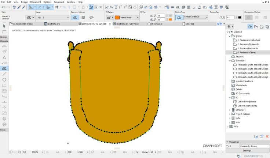Open the Design menu

pos(24,2)
